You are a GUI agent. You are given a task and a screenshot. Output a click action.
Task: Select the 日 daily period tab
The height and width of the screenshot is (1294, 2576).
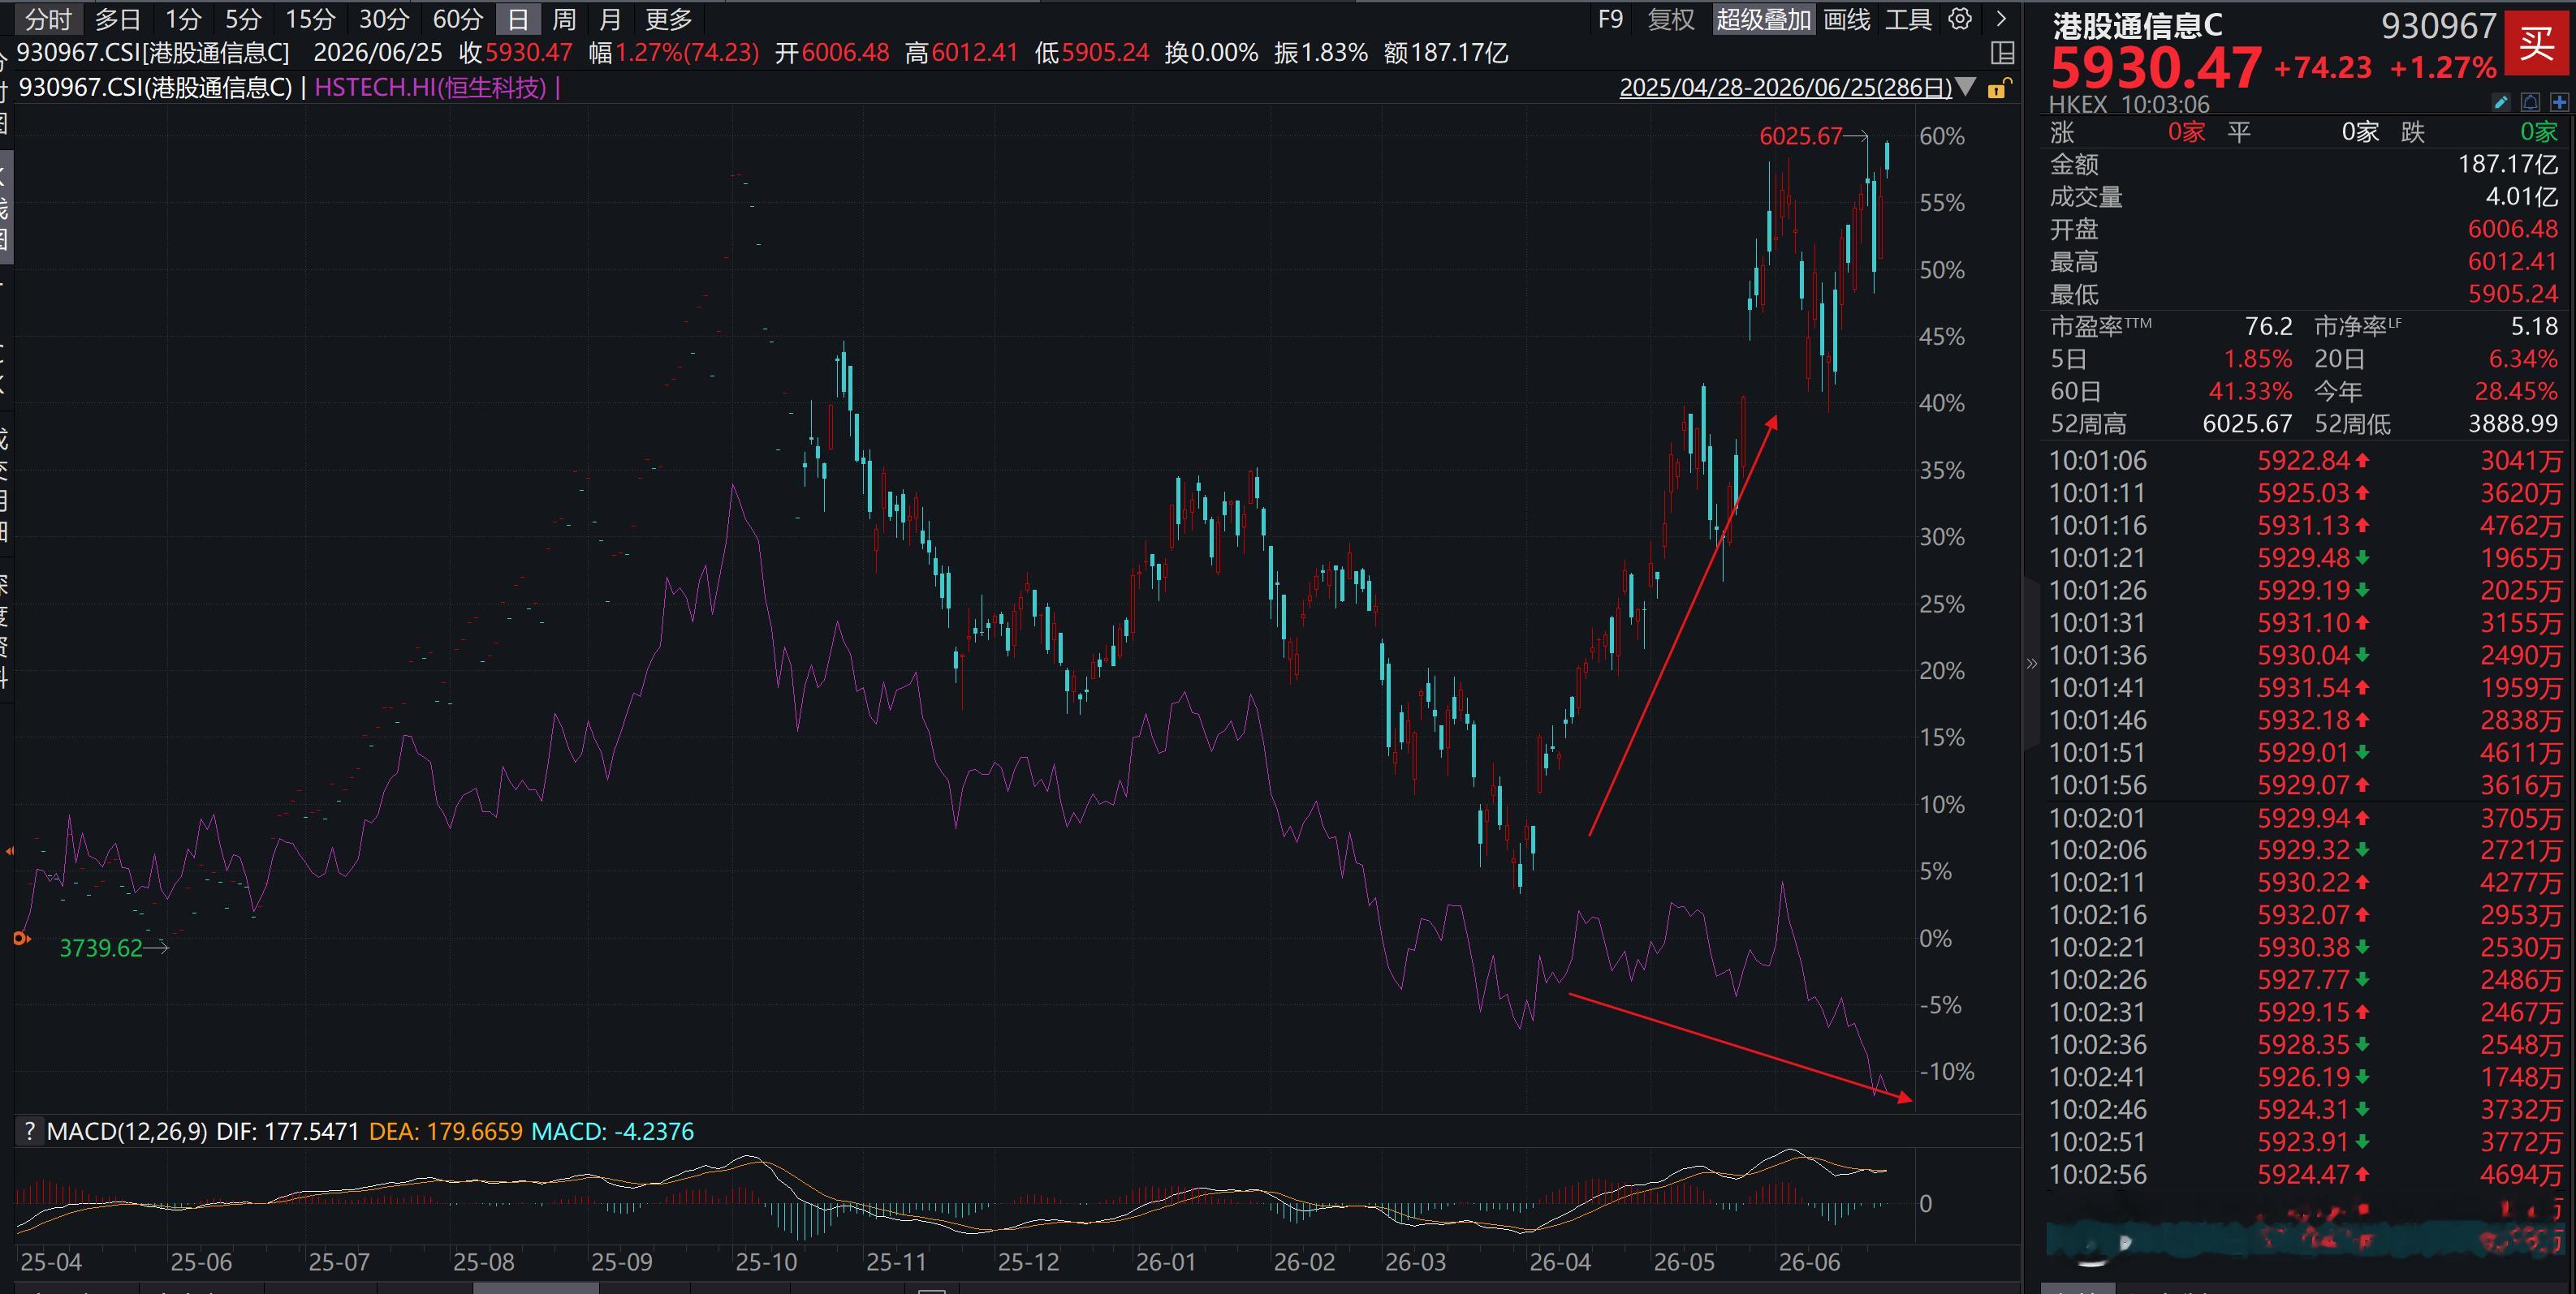(x=518, y=19)
